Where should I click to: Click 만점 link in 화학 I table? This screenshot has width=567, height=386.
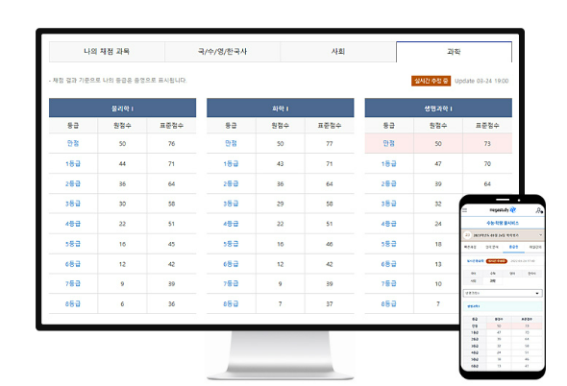231,143
